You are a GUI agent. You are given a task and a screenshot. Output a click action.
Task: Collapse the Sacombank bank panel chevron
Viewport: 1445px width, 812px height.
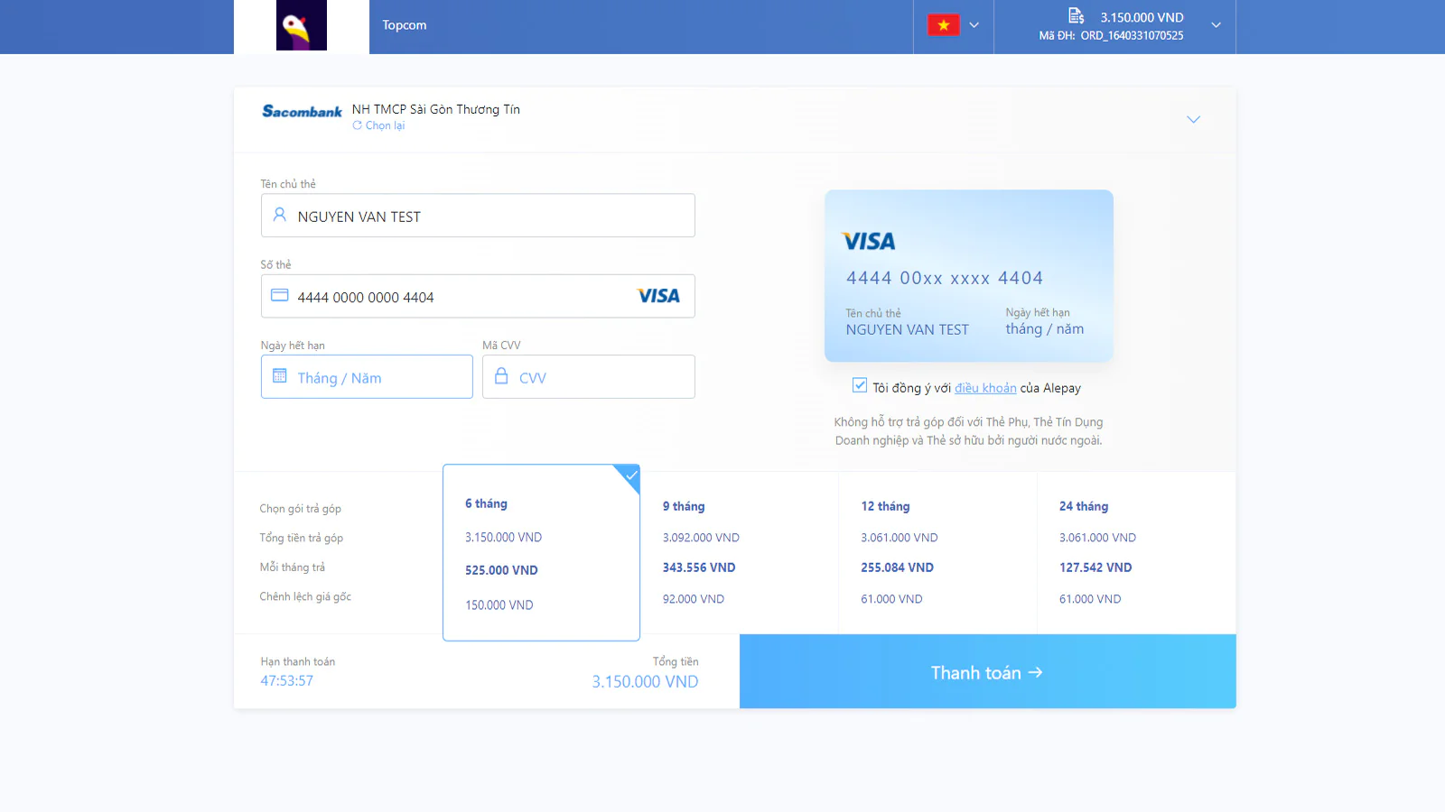point(1193,119)
